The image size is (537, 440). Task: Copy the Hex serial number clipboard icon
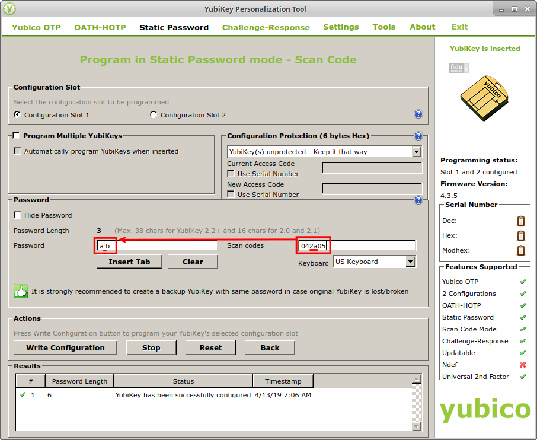click(x=521, y=235)
